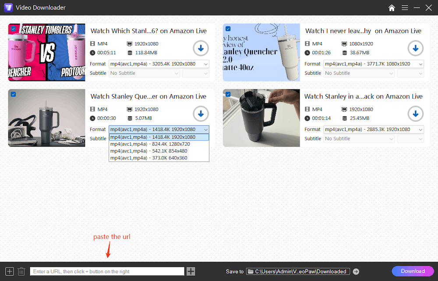Click the add task square plus icon
This screenshot has width=438, height=281.
coord(10,271)
